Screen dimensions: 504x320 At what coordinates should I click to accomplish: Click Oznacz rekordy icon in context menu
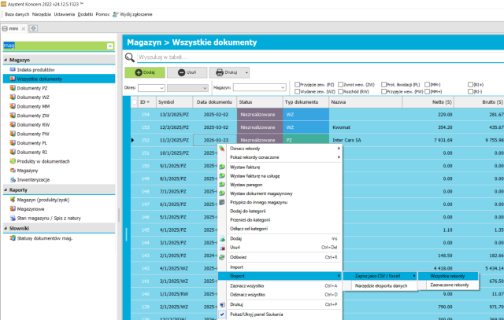point(222,149)
